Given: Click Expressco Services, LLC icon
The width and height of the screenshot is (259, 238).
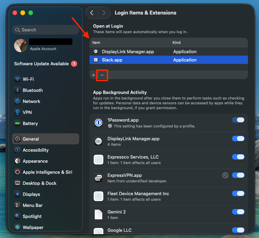Looking at the screenshot, I should click(99, 160).
